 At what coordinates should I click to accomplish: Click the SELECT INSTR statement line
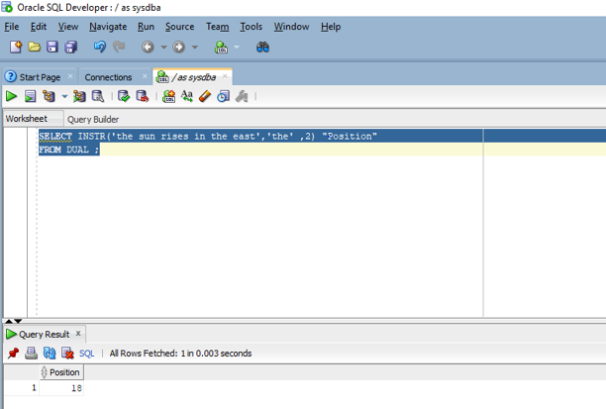tap(208, 136)
